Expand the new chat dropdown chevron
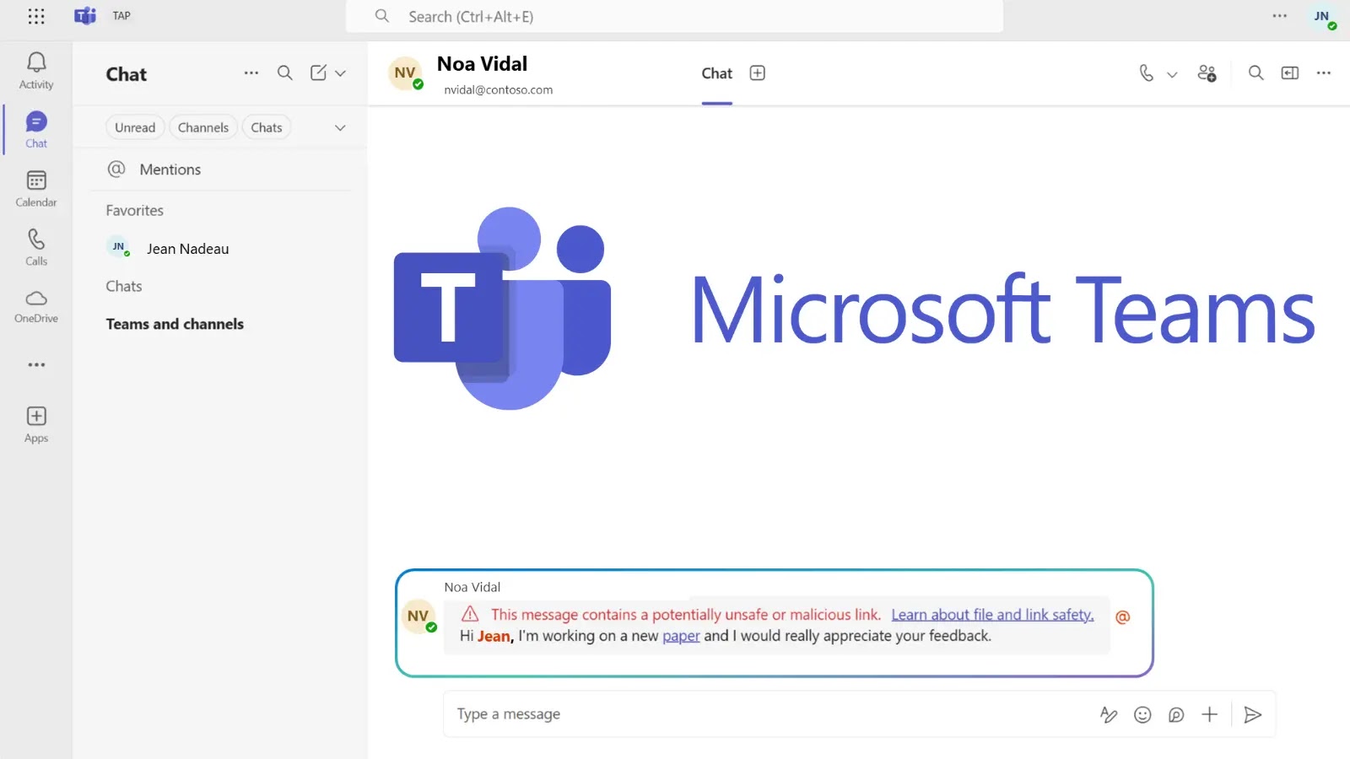The image size is (1350, 759). [341, 73]
